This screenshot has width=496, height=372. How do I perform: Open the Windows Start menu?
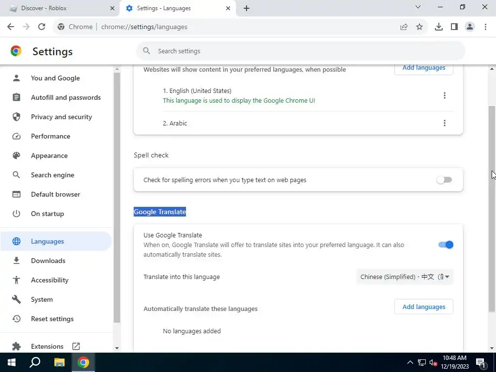[x=12, y=362]
